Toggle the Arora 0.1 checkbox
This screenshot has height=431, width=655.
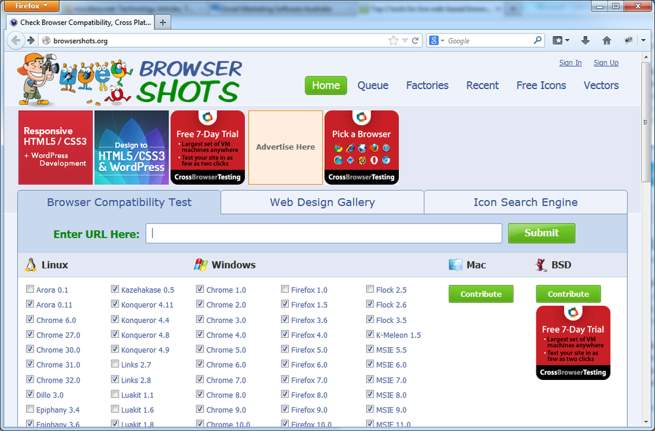pyautogui.click(x=30, y=289)
